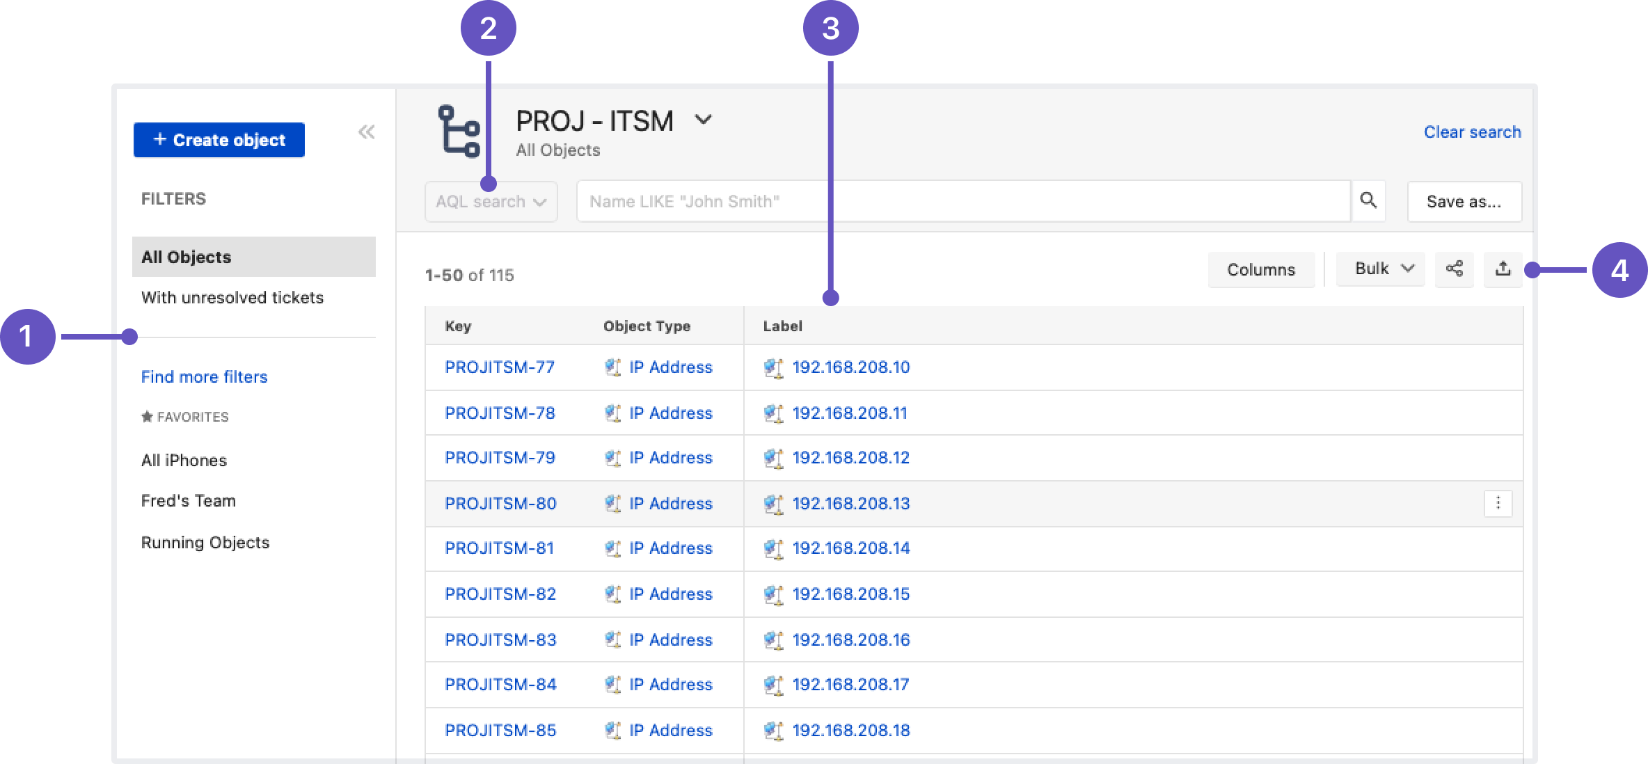1648x764 pixels.
Task: Click the search magnifier icon
Action: (1368, 201)
